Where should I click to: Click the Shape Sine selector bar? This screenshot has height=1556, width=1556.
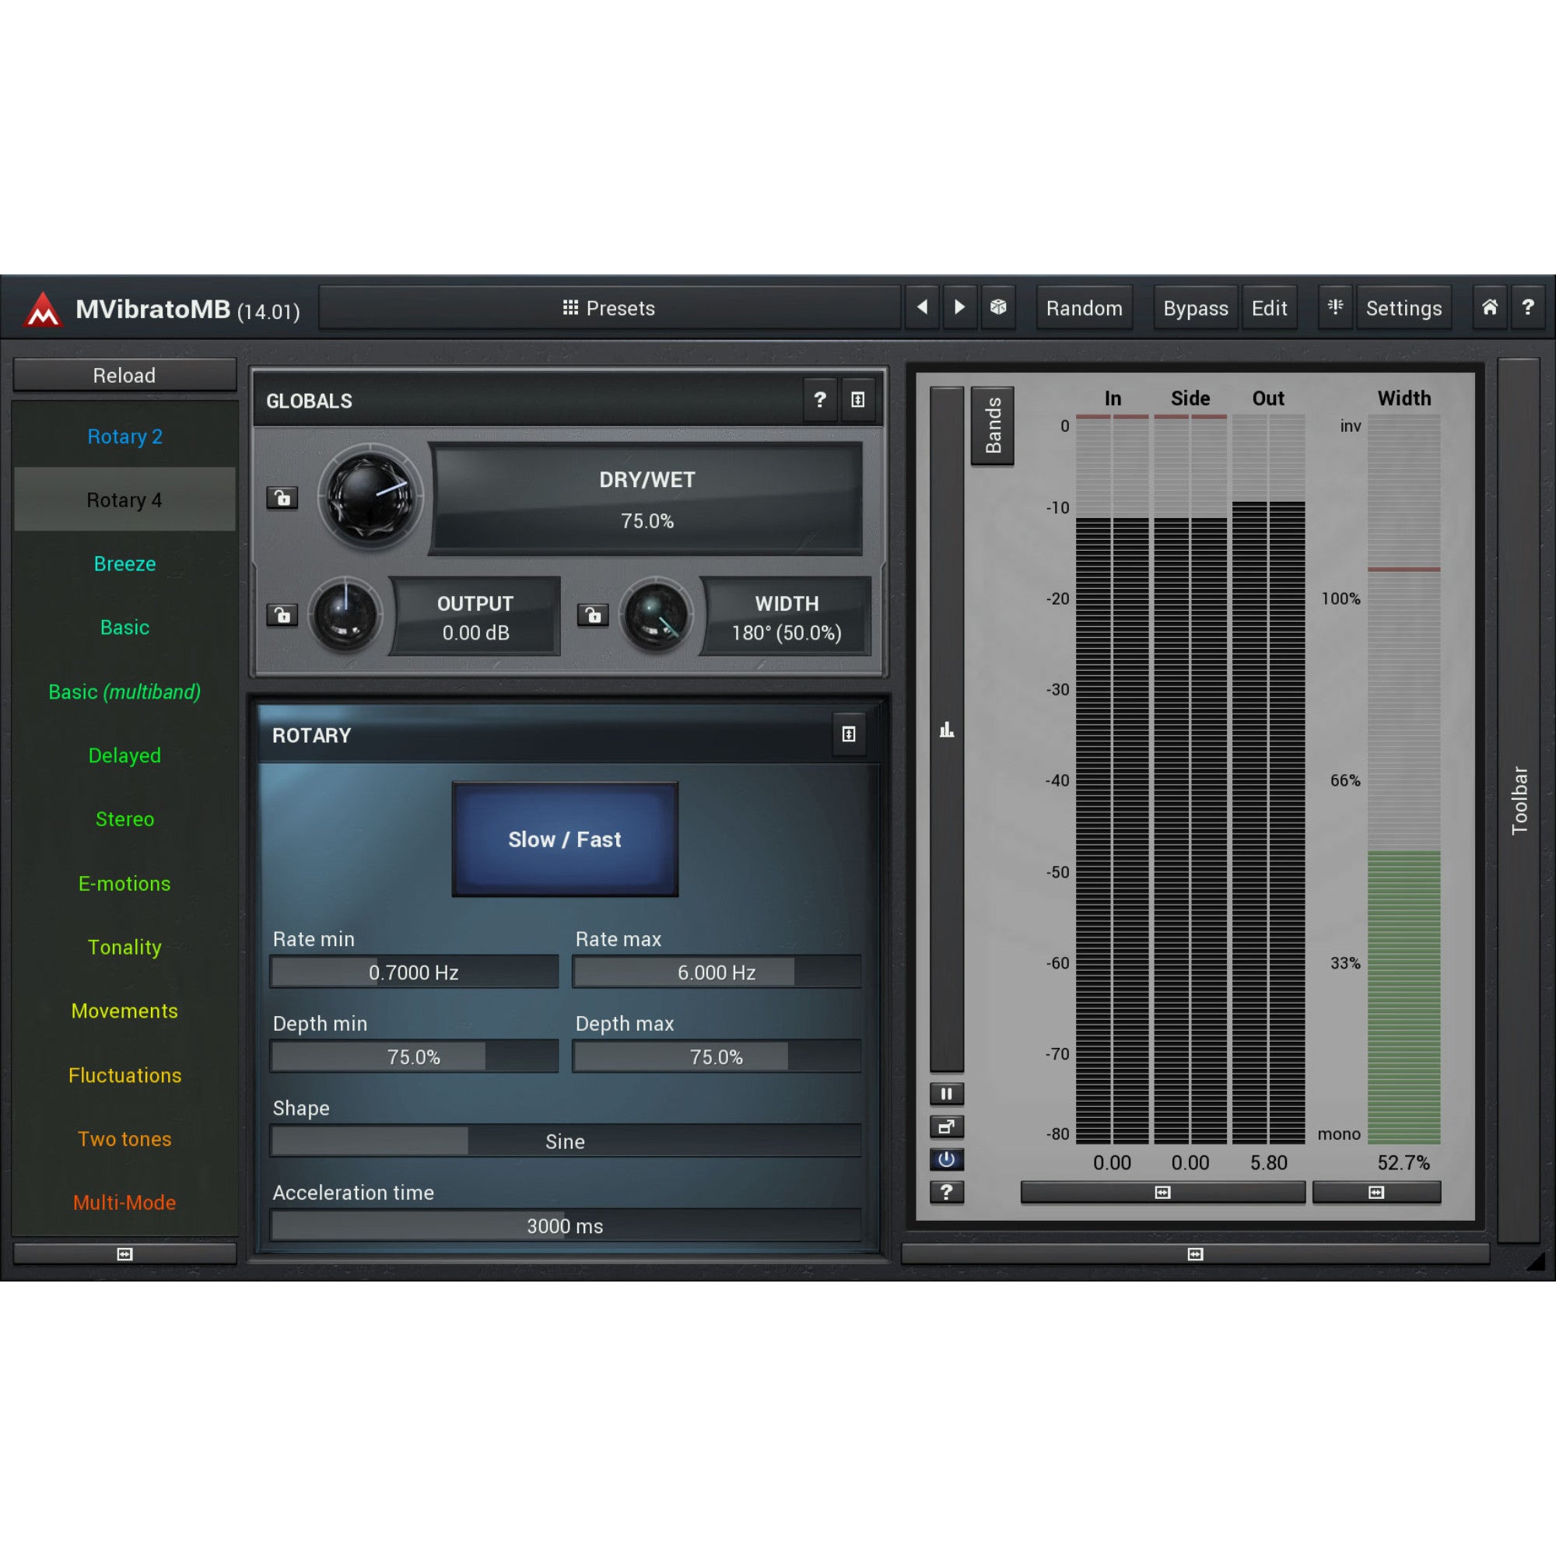565,1141
